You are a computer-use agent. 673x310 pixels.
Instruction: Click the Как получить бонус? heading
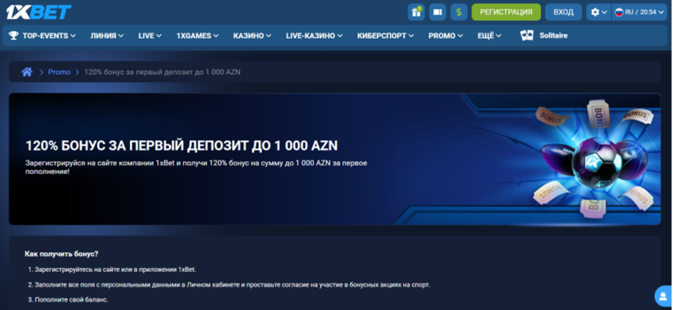(61, 254)
